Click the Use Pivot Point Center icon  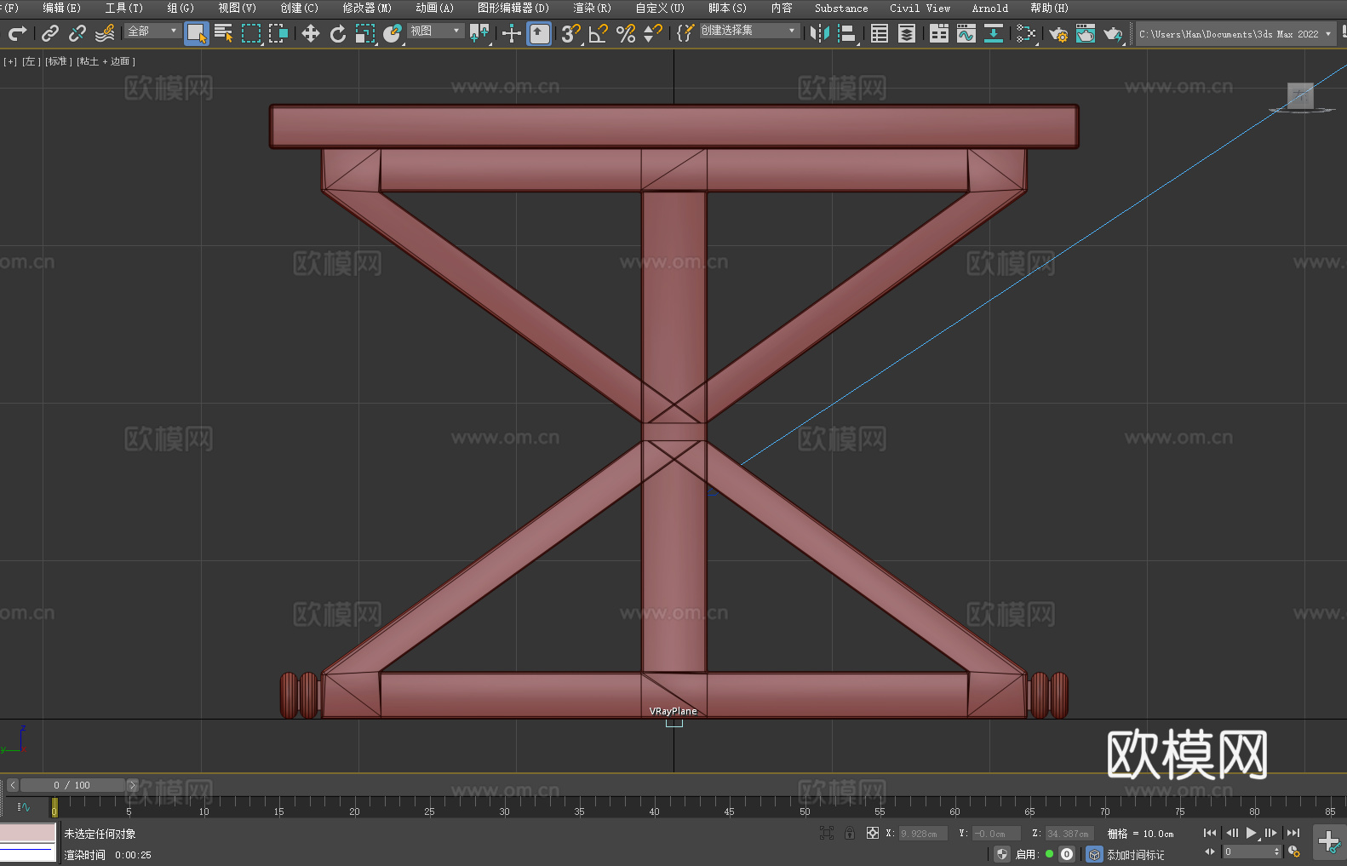(x=479, y=33)
